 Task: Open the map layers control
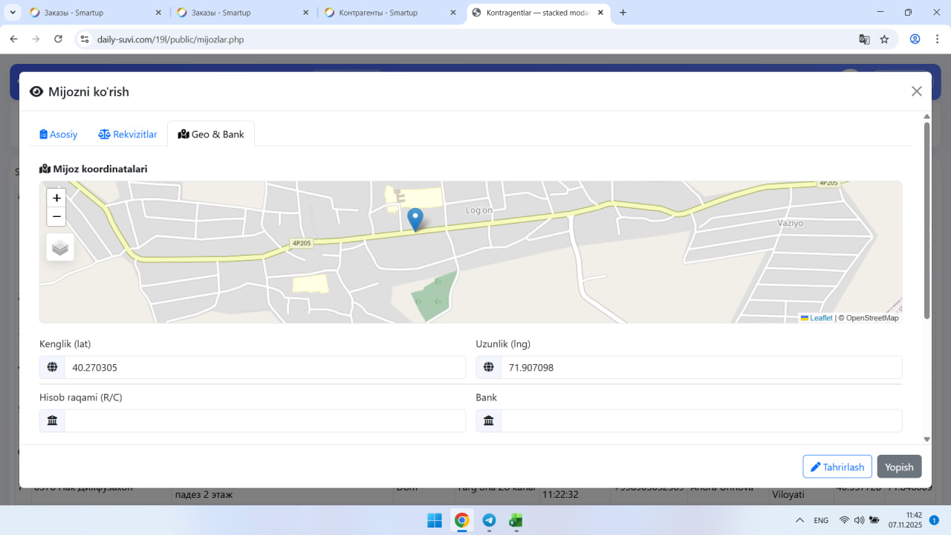click(60, 247)
